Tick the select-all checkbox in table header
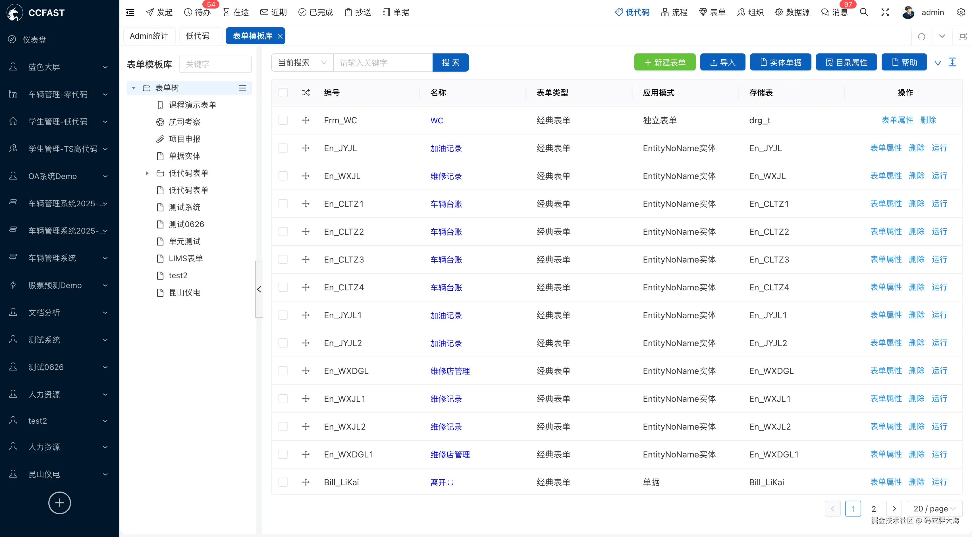Image resolution: width=972 pixels, height=537 pixels. coord(283,93)
